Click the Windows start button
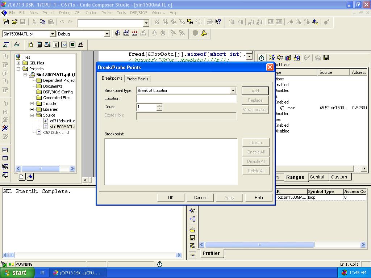Image resolution: width=371 pixels, height=278 pixels. pyautogui.click(x=17, y=273)
